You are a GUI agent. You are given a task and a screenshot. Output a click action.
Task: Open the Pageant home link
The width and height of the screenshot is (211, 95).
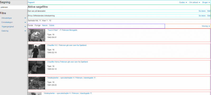[x=31, y=2]
